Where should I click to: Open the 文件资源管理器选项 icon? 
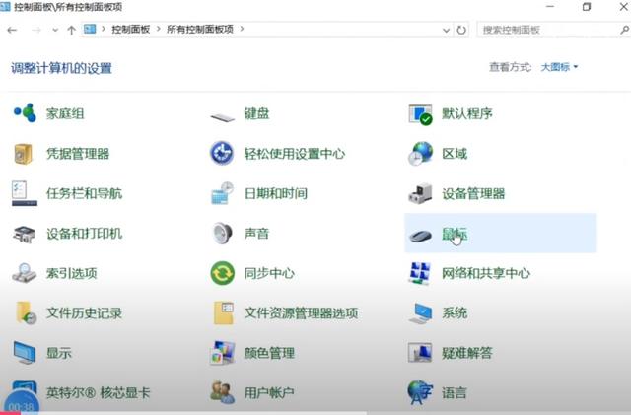coord(224,312)
